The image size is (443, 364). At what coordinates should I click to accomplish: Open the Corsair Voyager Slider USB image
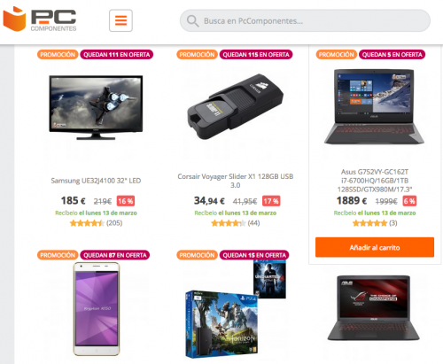point(236,106)
